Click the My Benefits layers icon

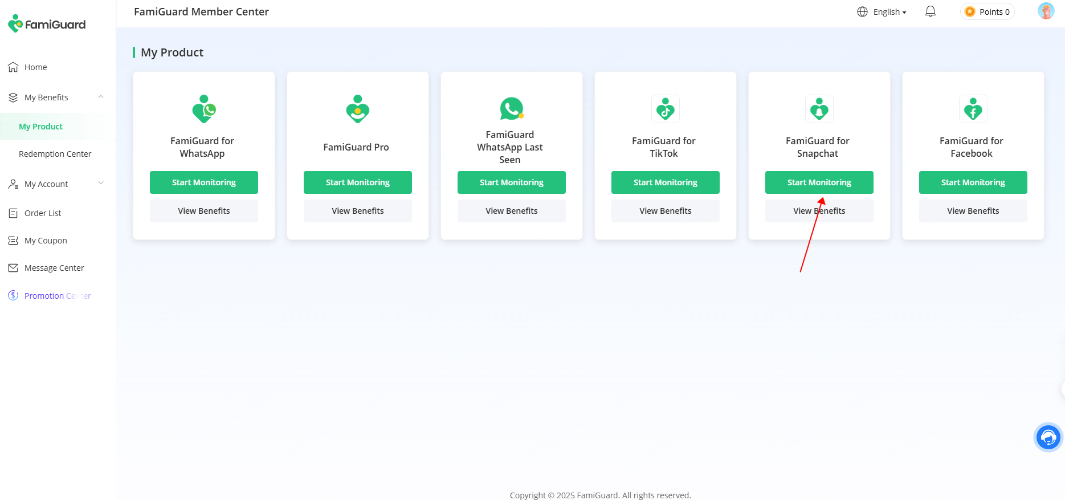tap(13, 97)
